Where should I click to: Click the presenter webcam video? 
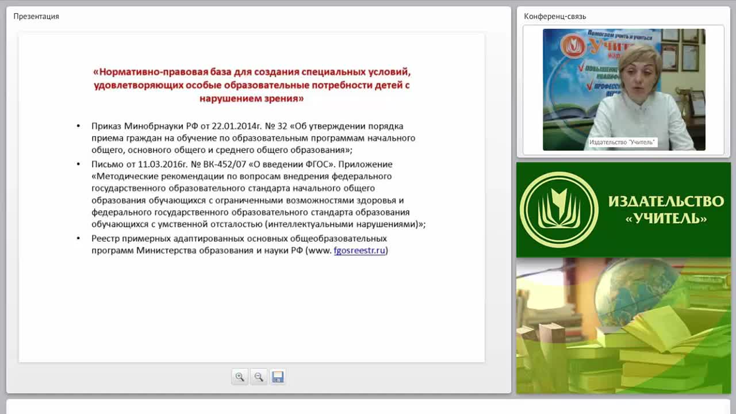[x=624, y=90]
